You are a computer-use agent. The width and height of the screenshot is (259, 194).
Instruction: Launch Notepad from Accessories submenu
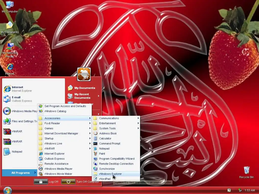[x=116, y=149]
